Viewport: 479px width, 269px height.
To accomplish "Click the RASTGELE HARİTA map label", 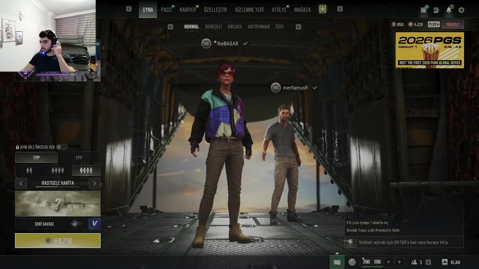I will tap(58, 183).
